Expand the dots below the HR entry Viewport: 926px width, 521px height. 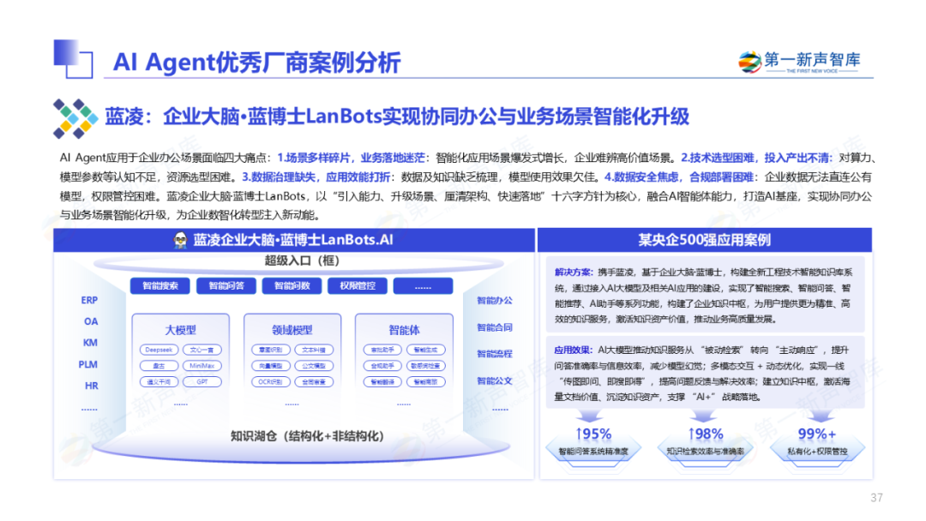tap(89, 409)
